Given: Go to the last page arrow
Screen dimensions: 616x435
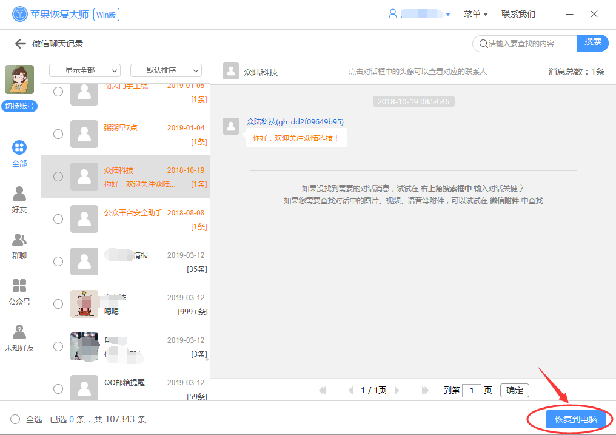Looking at the screenshot, I should click(x=424, y=390).
